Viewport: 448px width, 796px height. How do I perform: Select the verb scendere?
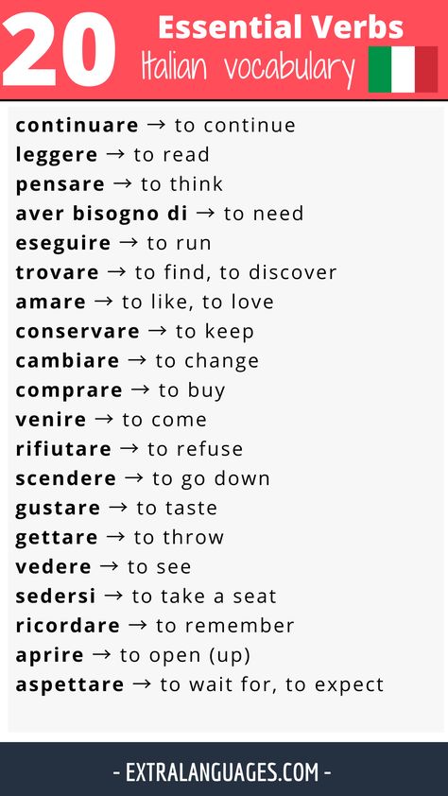click(66, 478)
